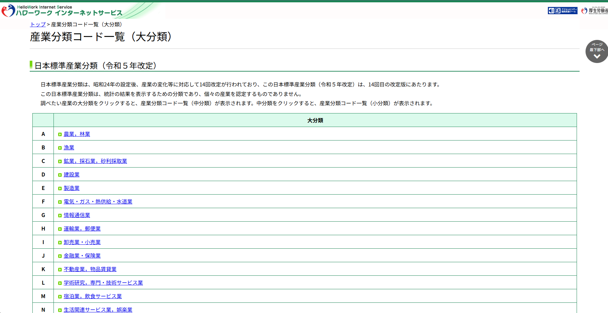Click green arrow icon beside 不動産業，物品賃貸業
This screenshot has width=608, height=313.
60,269
